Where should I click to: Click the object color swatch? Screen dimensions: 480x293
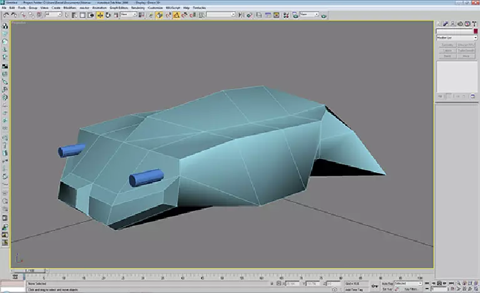474,31
